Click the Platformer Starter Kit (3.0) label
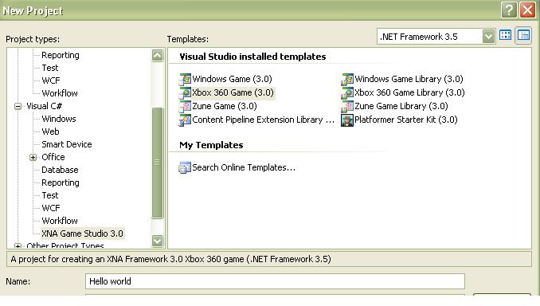Image resolution: width=540 pixels, height=306 pixels. (406, 120)
